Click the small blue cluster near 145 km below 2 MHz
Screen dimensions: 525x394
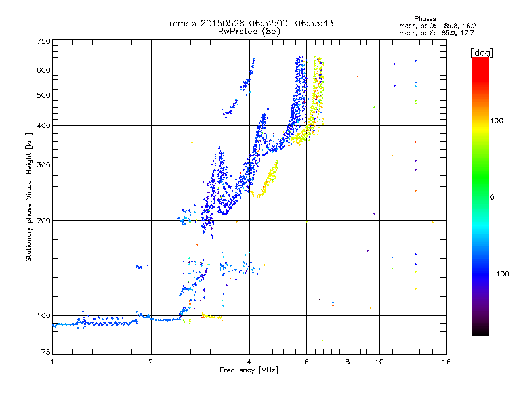pyautogui.click(x=139, y=267)
